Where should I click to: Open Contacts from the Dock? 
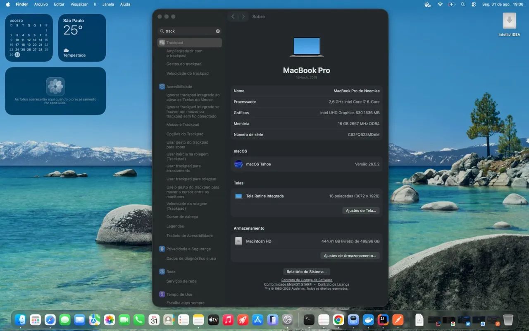point(169,320)
